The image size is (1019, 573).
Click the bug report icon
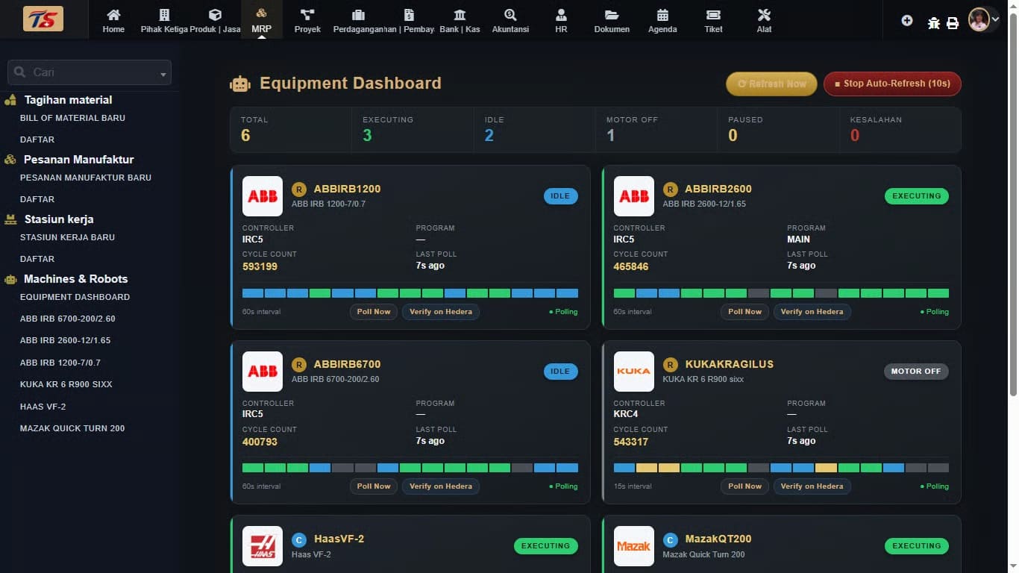click(934, 22)
